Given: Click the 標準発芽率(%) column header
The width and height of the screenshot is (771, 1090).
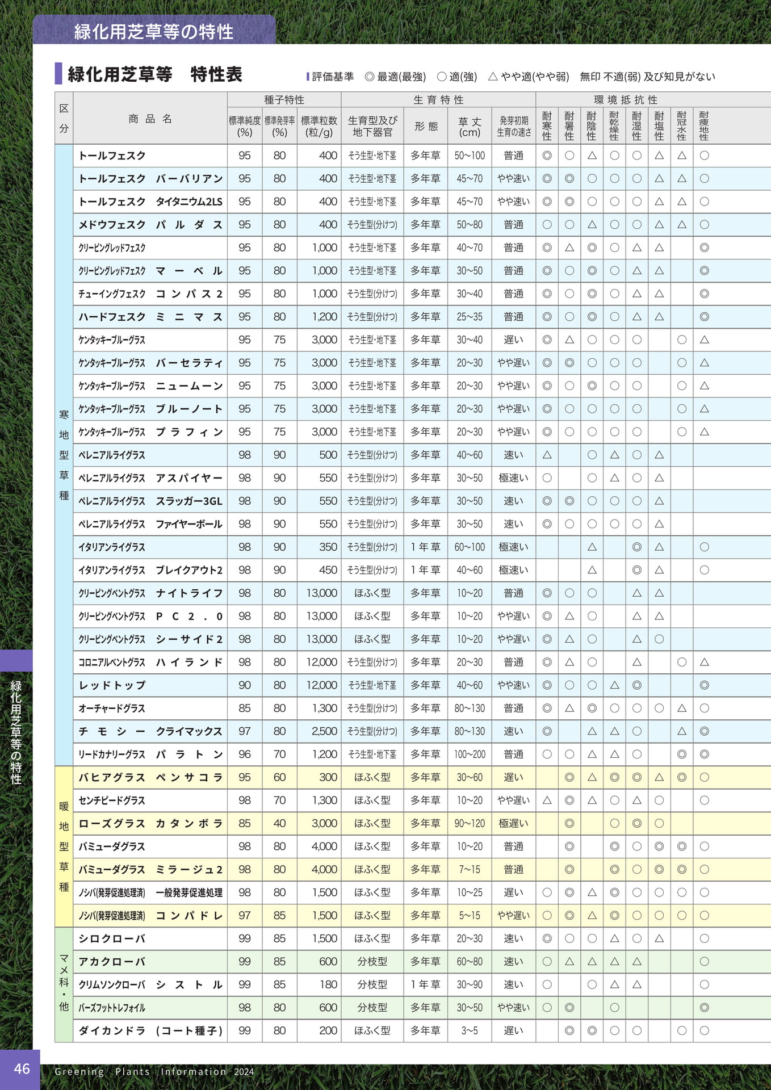Looking at the screenshot, I should (279, 126).
